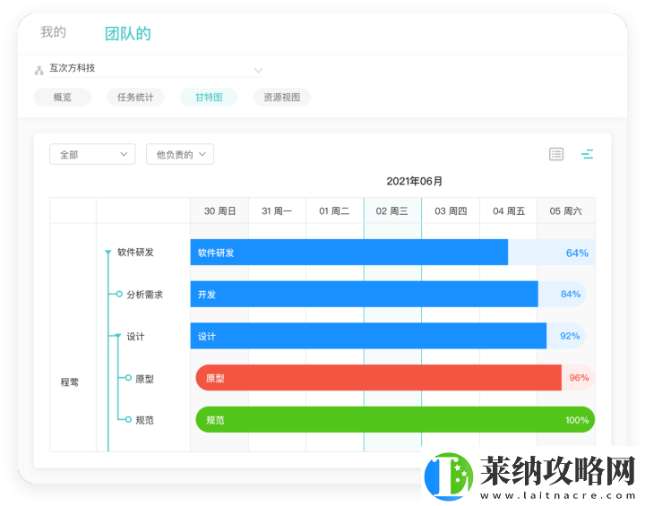
Task: Select the 规范 tree item
Action: [144, 420]
